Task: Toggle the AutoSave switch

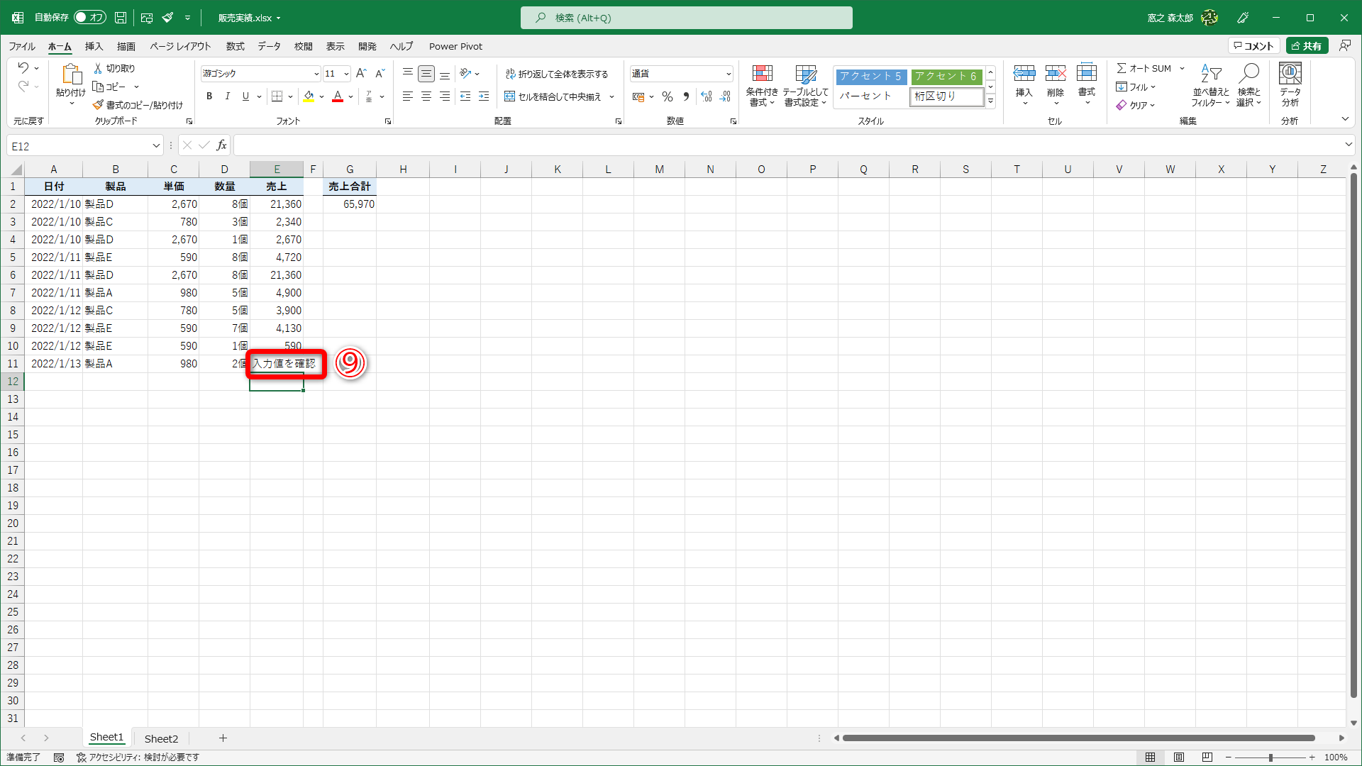Action: tap(89, 17)
